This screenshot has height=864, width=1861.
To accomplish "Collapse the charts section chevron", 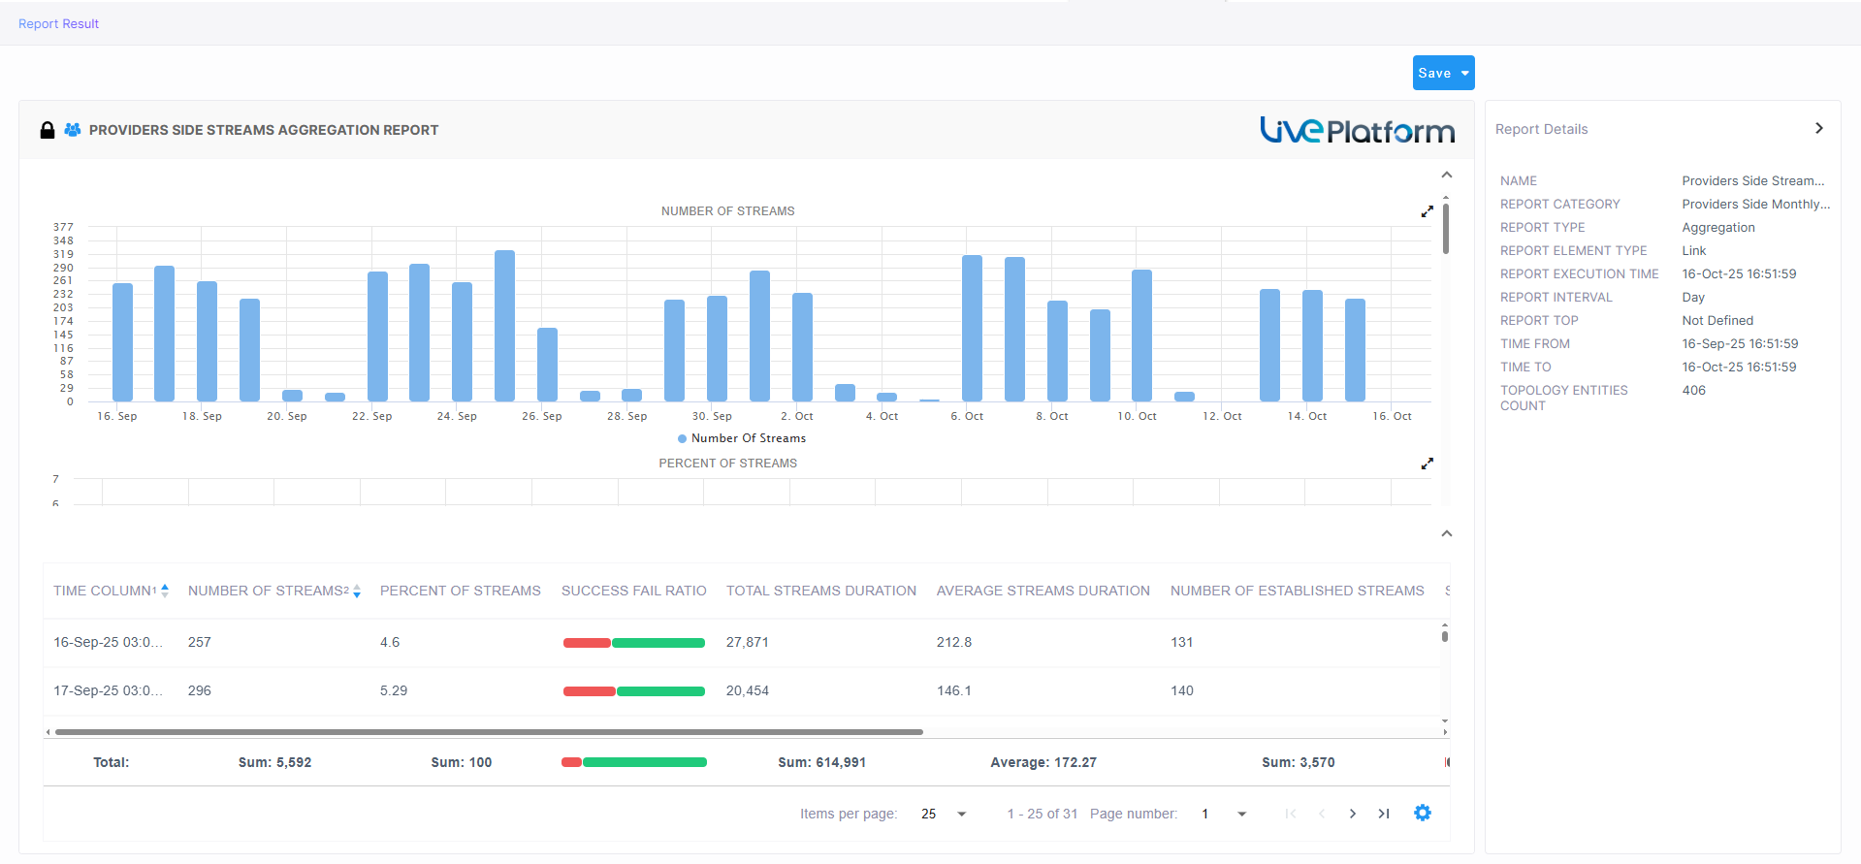I will 1446,176.
